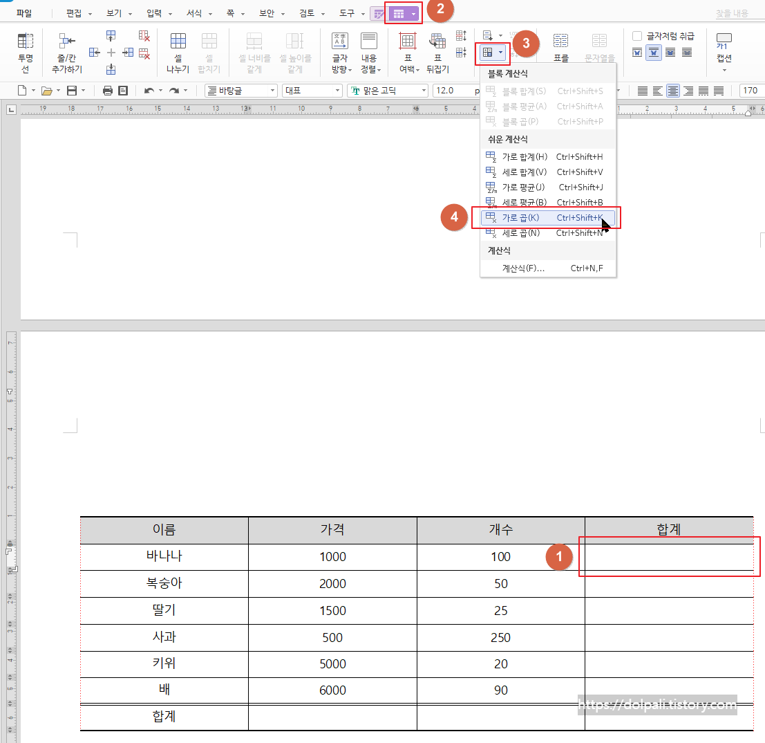This screenshot has height=743, width=765.
Task: Expand the 내용 정렬 content align dropdown
Action: (379, 69)
